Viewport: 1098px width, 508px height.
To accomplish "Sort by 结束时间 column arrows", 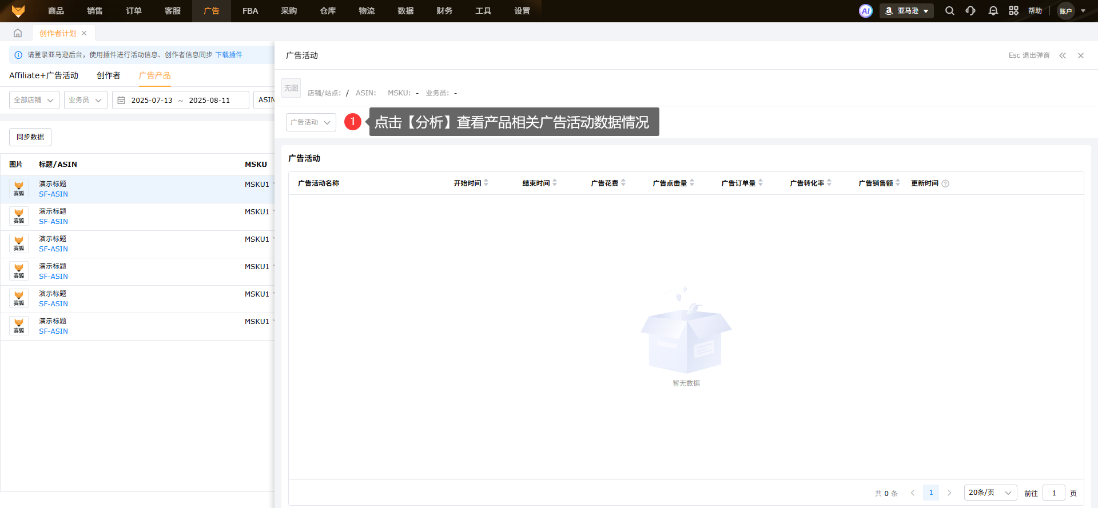I will pos(555,183).
